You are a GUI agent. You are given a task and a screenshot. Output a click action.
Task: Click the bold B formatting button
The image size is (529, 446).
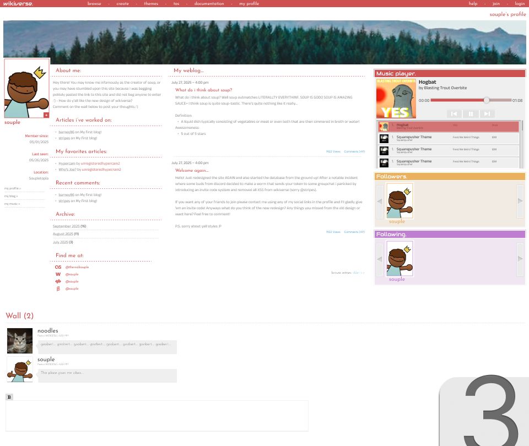pyautogui.click(x=9, y=397)
